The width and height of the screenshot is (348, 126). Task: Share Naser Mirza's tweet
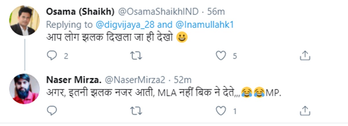[305, 110]
